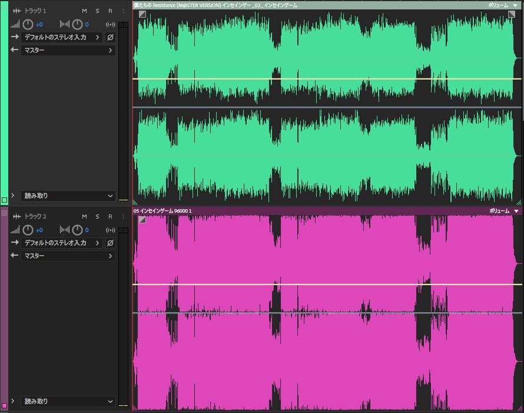Open Track 1 automation mode dropdown 読み取り
This screenshot has height=413, width=524.
click(x=68, y=196)
